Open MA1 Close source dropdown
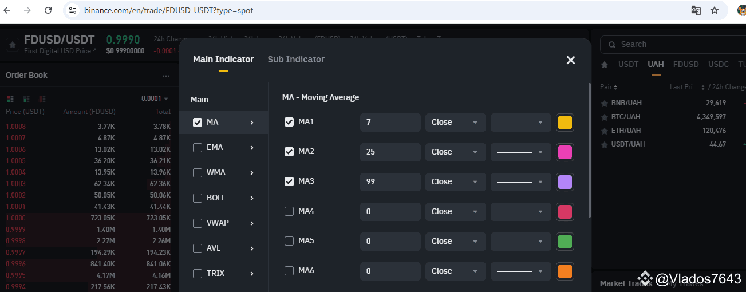The width and height of the screenshot is (746, 292). pyautogui.click(x=455, y=123)
